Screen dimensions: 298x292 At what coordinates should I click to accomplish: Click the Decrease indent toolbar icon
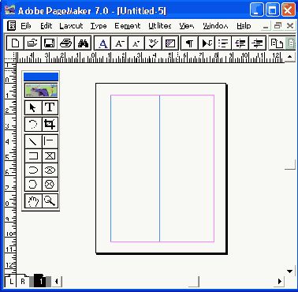[x=240, y=43]
